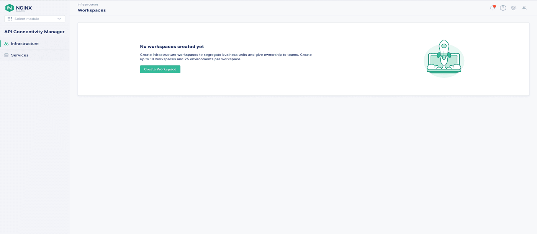The image size is (537, 234).
Task: Click the API Connectivity Manager heading
Action: pos(34,32)
